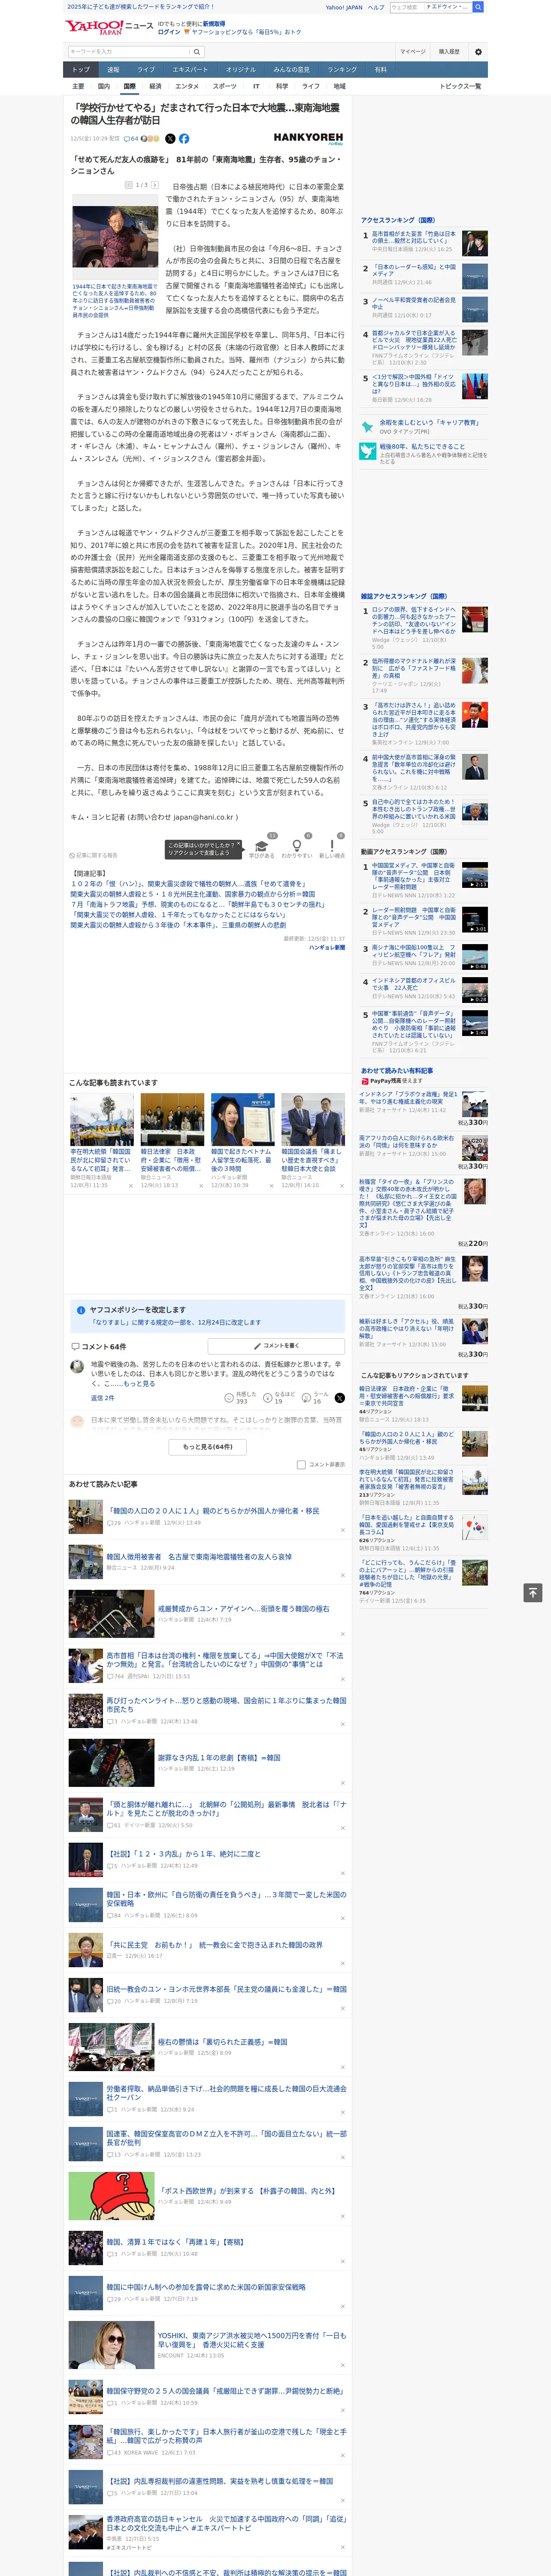The height and width of the screenshot is (2576, 551).
Task: Select the ランキング navigation tab
Action: point(343,70)
